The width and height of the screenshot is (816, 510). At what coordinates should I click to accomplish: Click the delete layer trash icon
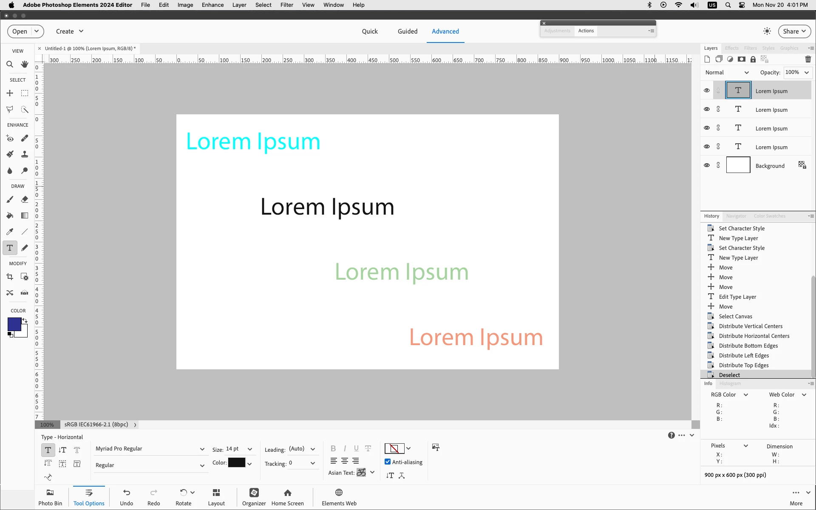(808, 59)
